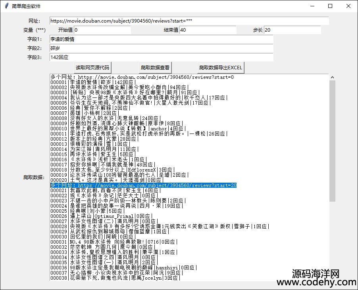This screenshot has height=290, width=358.
Task: Click the feather app icon in title bar
Action: click(x=6, y=6)
